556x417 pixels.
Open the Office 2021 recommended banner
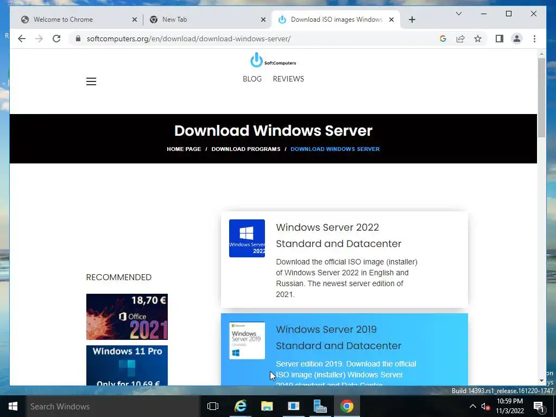pyautogui.click(x=127, y=317)
